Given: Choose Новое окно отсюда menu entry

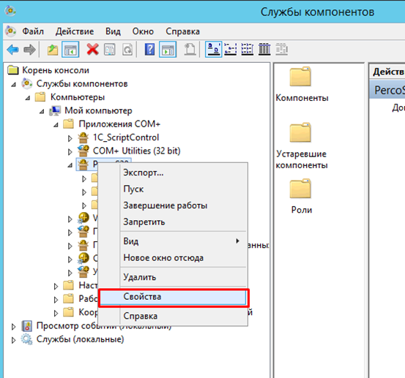Looking at the screenshot, I should pos(173,257).
